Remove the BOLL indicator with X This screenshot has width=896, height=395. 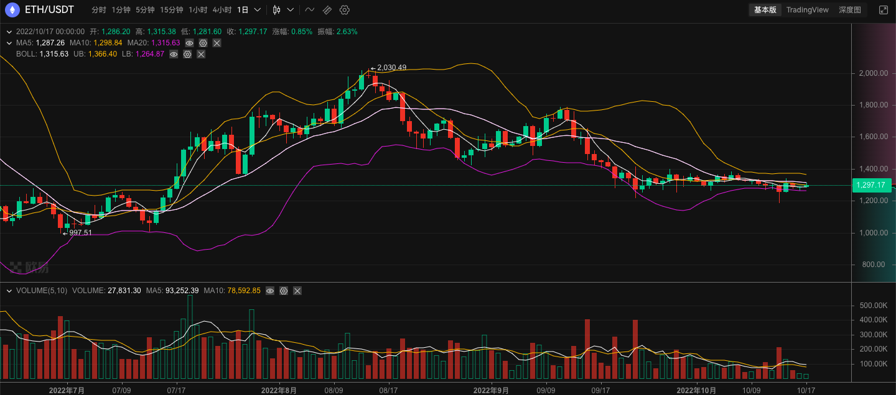click(x=201, y=54)
